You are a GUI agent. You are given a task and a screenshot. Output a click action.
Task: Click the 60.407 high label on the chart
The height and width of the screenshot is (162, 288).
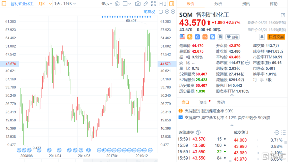point(131,21)
